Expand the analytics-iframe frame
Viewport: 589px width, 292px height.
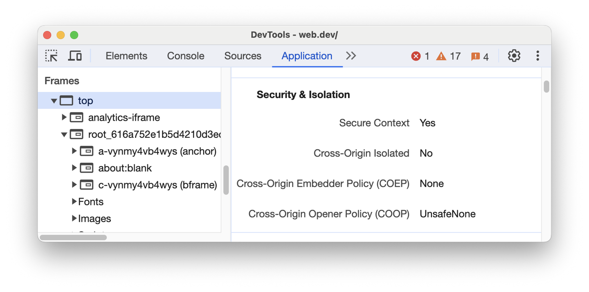click(64, 117)
